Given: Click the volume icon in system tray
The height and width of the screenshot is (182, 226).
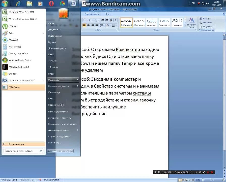Looking at the screenshot, I should coord(207,3).
